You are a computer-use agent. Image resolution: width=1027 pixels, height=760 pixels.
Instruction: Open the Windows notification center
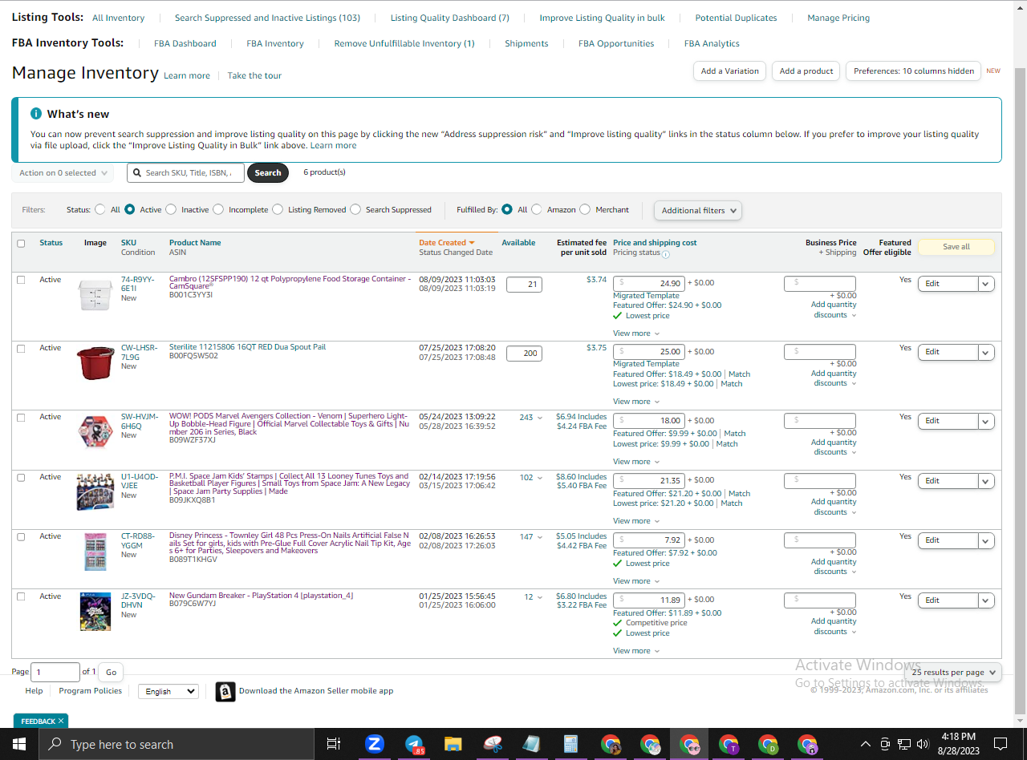point(1001,744)
